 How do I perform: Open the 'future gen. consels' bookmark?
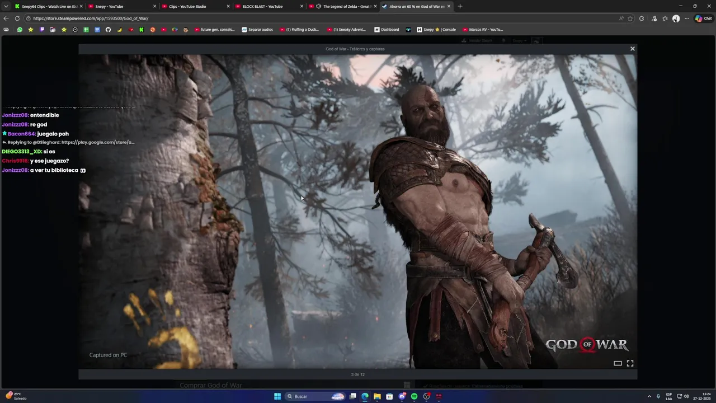215,30
